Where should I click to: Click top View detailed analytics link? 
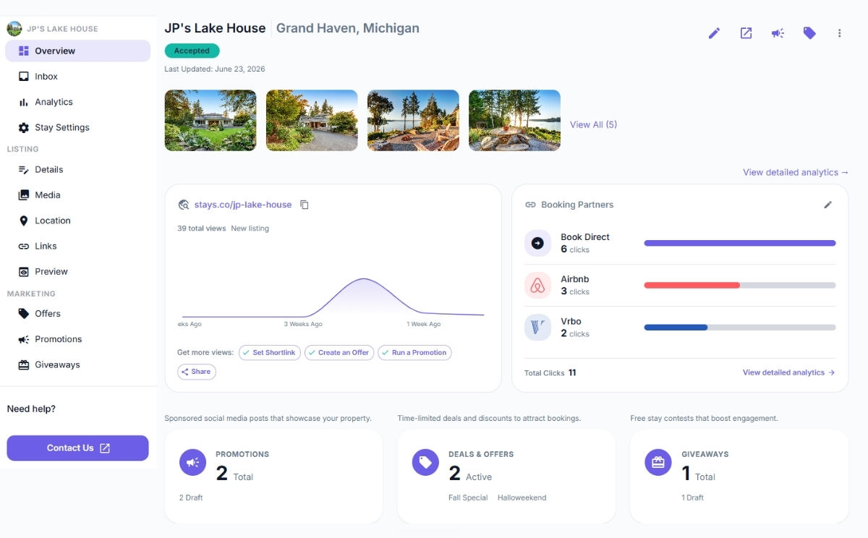(796, 172)
